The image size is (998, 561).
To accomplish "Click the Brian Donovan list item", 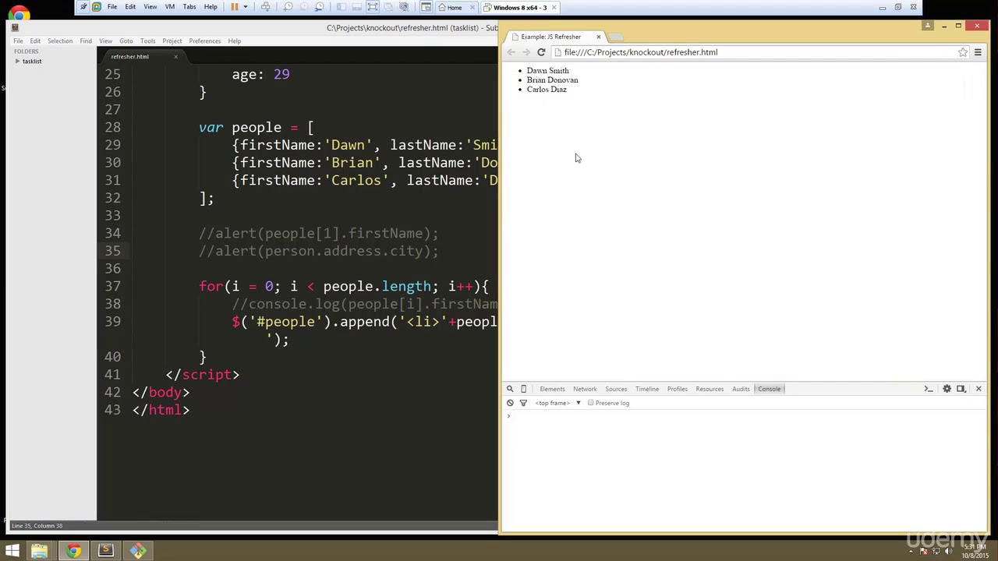I will pyautogui.click(x=552, y=80).
